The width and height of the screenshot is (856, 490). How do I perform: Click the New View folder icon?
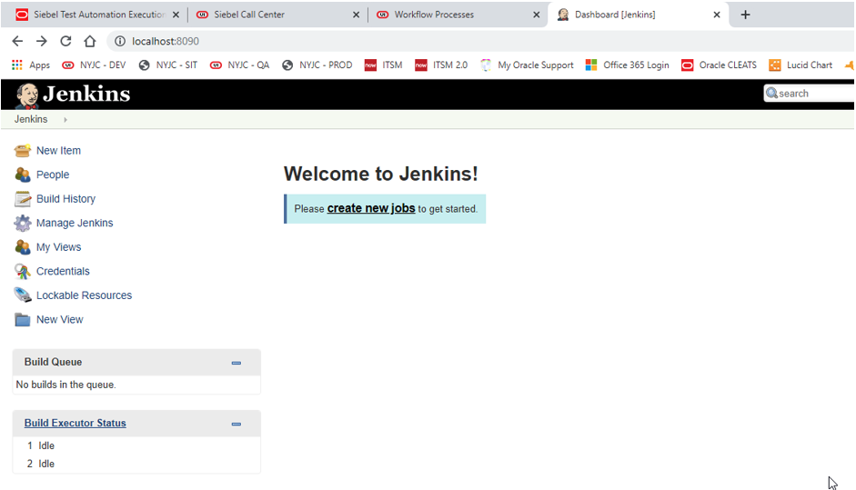click(23, 319)
